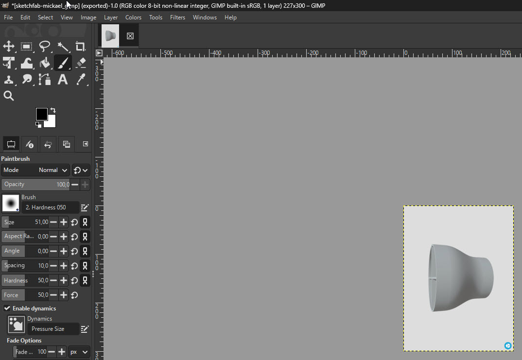
Task: Select the Text tool
Action: 62,79
